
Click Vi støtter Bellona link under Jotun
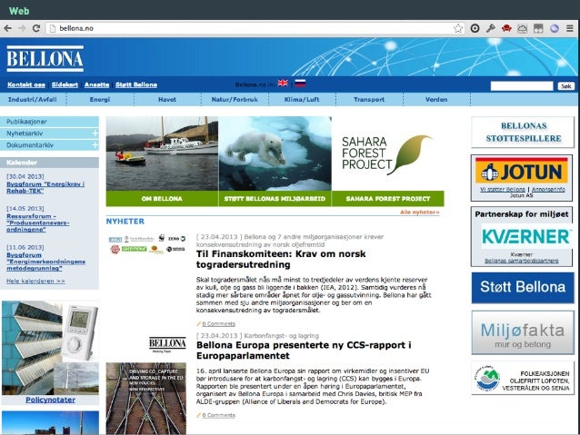coord(503,189)
